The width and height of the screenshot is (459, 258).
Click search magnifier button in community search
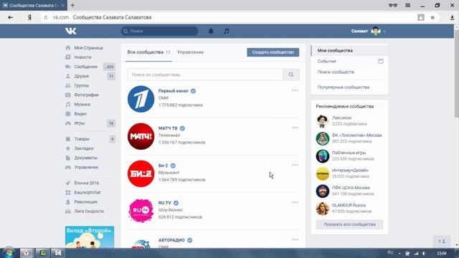291,75
